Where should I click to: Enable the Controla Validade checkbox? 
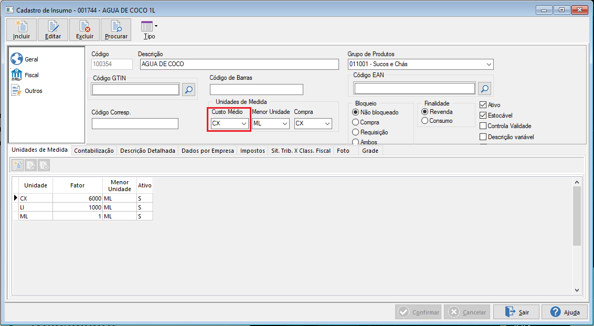tap(483, 126)
